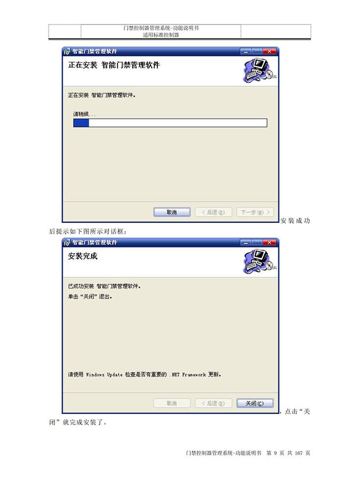343x485 pixels.
Task: Minimize the lower installation complete dialog
Action: (246, 242)
